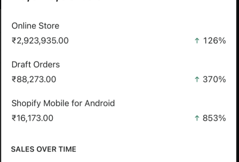Click the rupee symbol before 16,173.00
The height and width of the screenshot is (162, 239).
click(x=14, y=118)
